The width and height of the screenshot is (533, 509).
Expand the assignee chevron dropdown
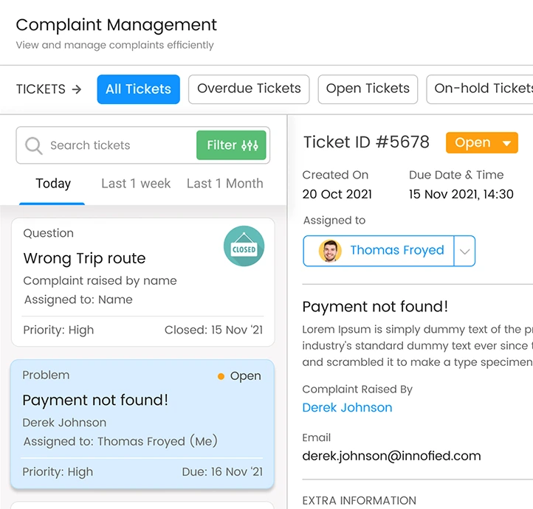coord(464,251)
